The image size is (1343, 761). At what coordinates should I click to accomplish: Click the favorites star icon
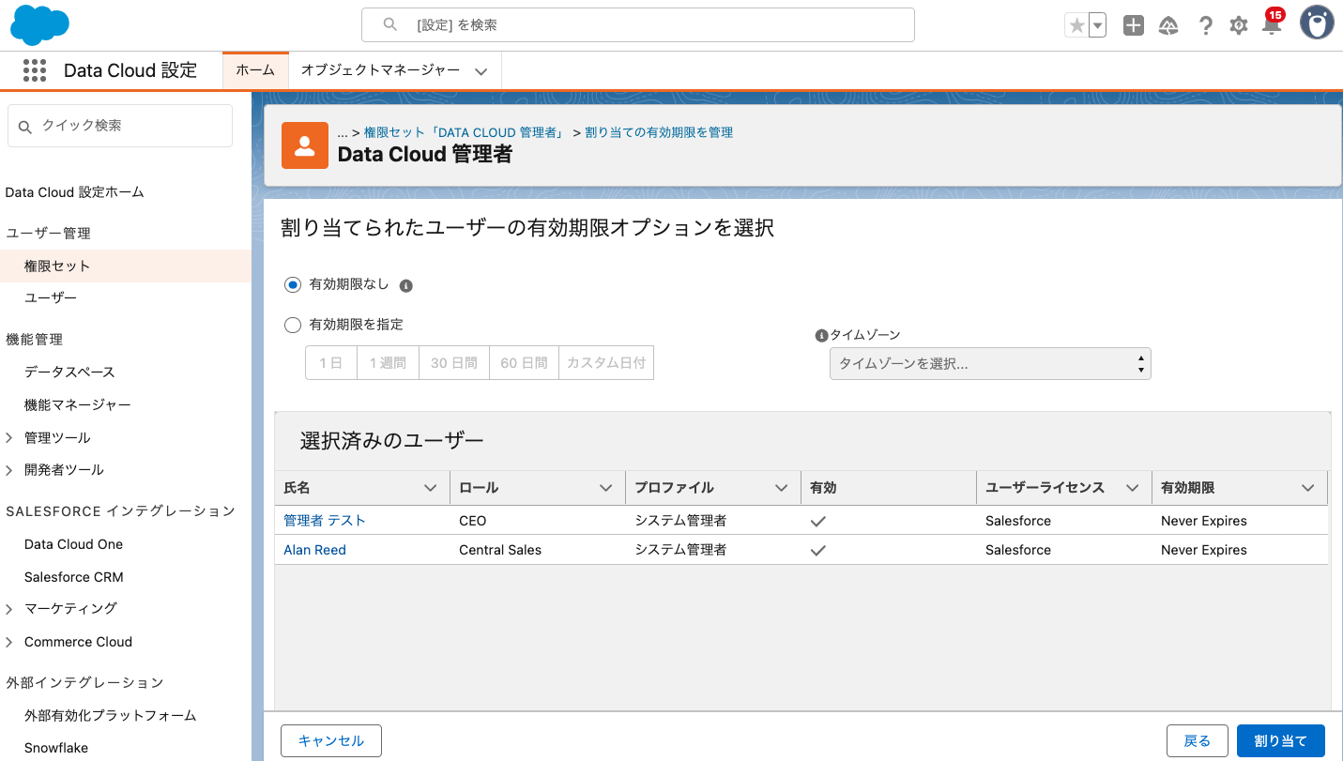tap(1076, 26)
